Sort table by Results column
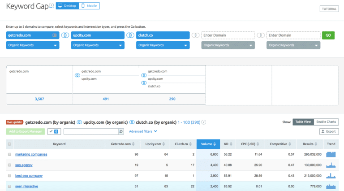Viewport: 344px width, 191px height. click(x=310, y=144)
